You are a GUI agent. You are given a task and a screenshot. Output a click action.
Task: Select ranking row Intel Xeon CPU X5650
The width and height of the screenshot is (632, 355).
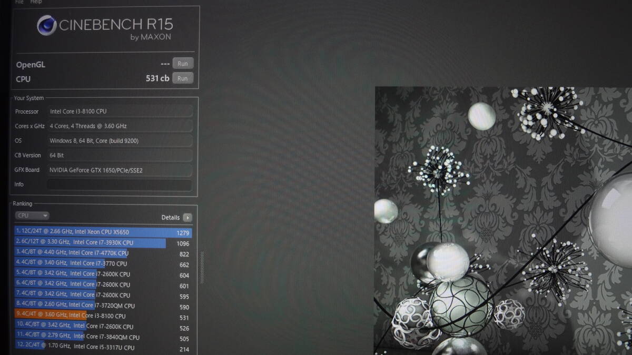103,232
